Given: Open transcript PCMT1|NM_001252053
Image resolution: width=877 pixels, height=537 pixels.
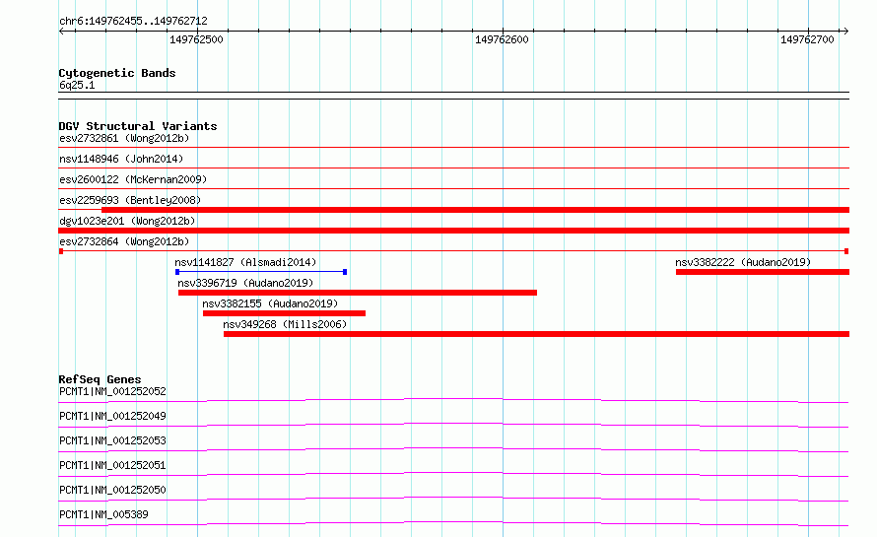Looking at the screenshot, I should pos(112,440).
